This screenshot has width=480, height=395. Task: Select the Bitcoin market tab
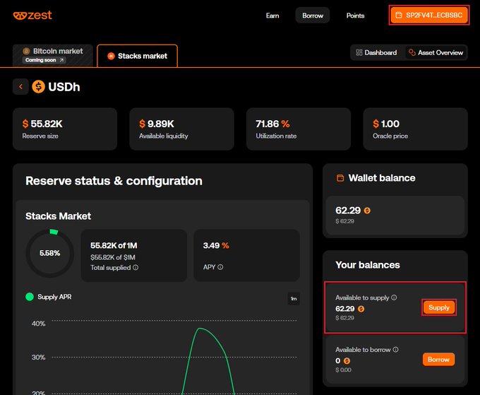click(x=53, y=55)
